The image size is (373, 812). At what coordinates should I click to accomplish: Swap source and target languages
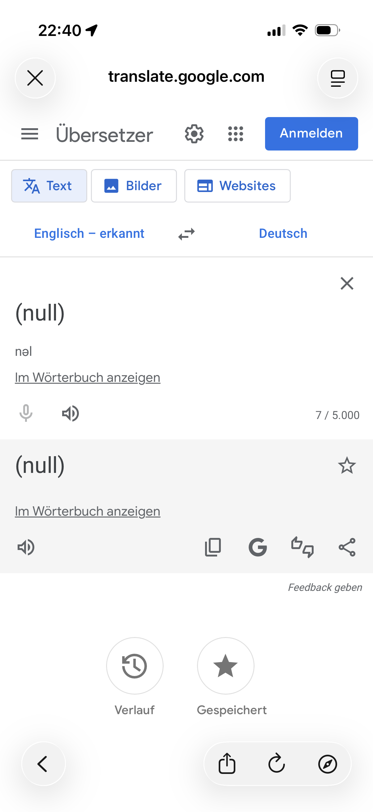click(186, 234)
